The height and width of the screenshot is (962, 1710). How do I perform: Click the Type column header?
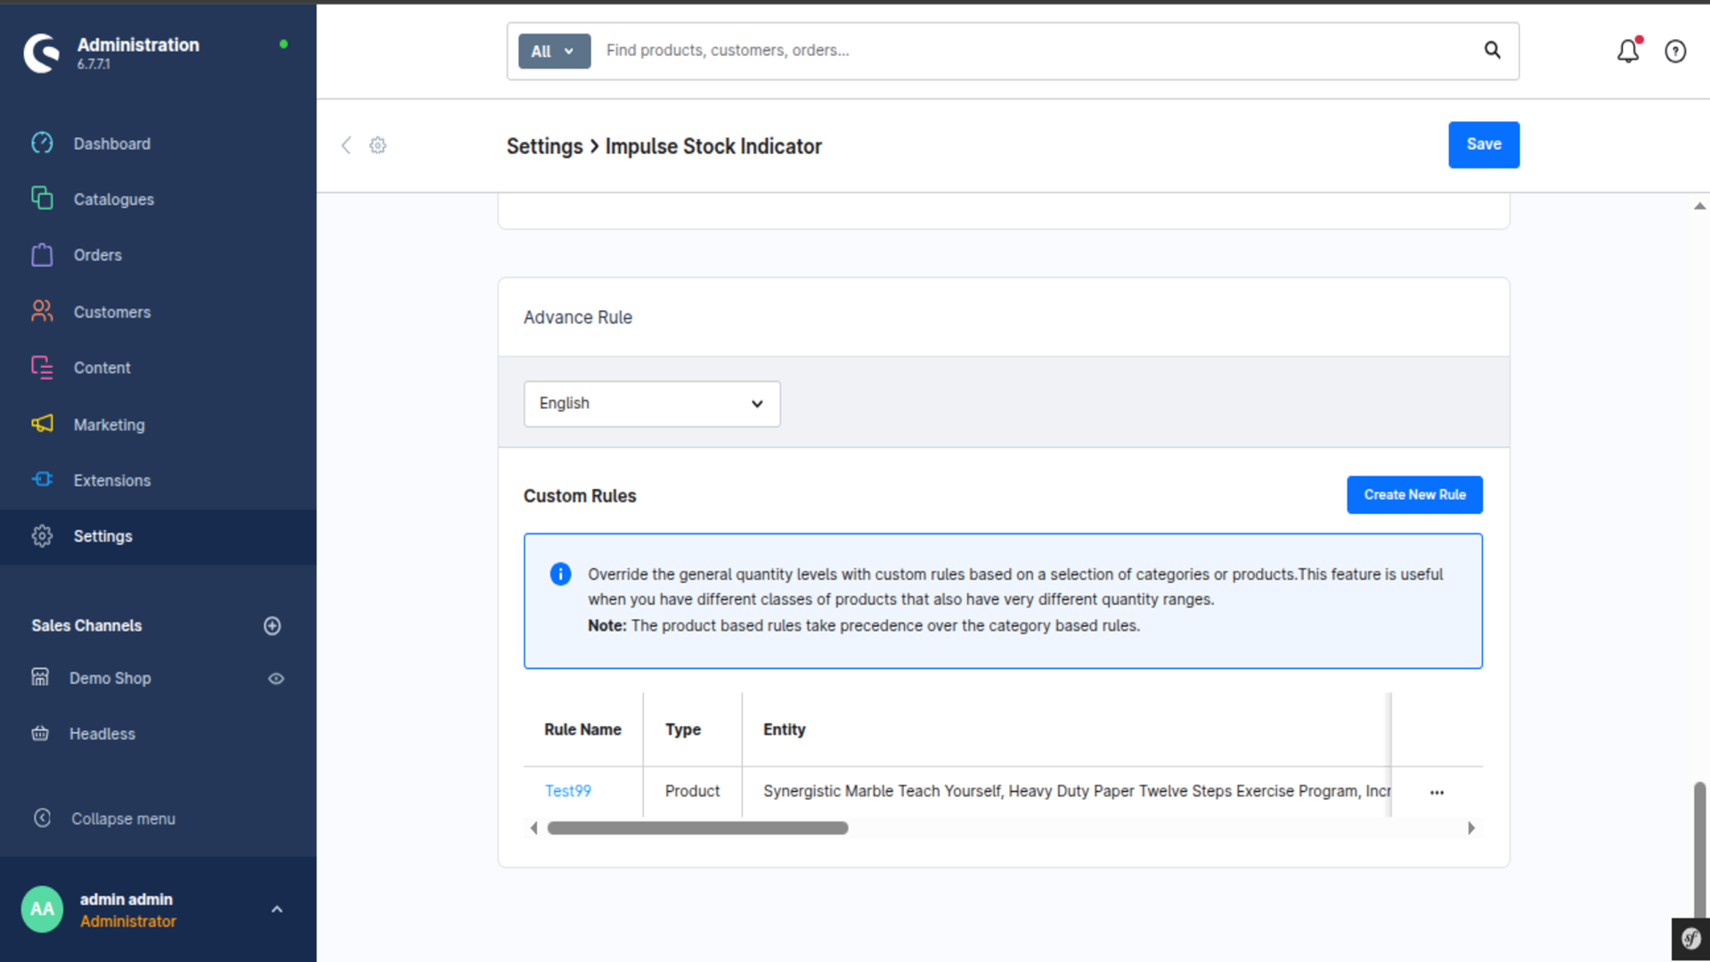tap(683, 729)
